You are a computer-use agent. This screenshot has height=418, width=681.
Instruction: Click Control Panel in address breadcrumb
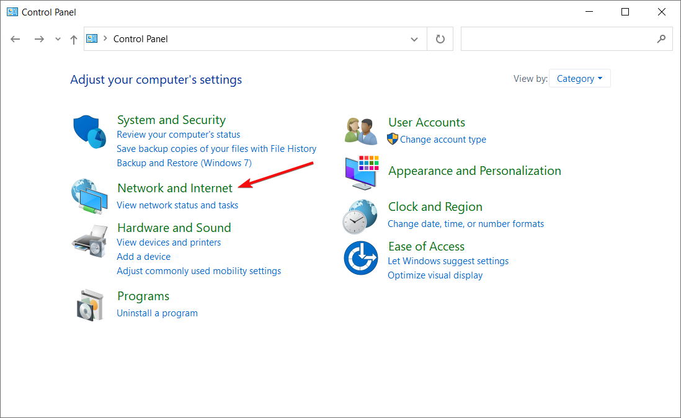pyautogui.click(x=141, y=39)
